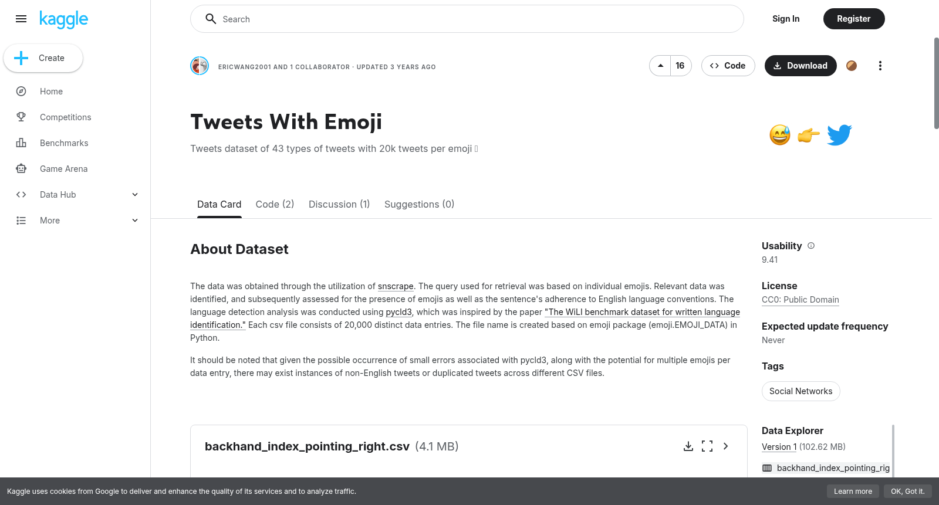939x505 pixels.
Task: Open Benchmarks via its chart icon
Action: click(21, 143)
